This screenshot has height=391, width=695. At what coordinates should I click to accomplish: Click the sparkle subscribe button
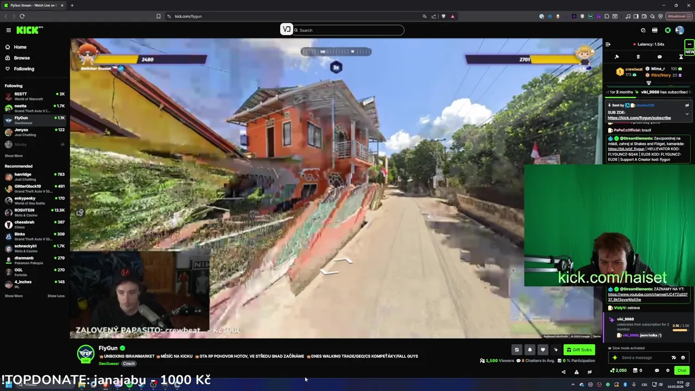(556, 350)
